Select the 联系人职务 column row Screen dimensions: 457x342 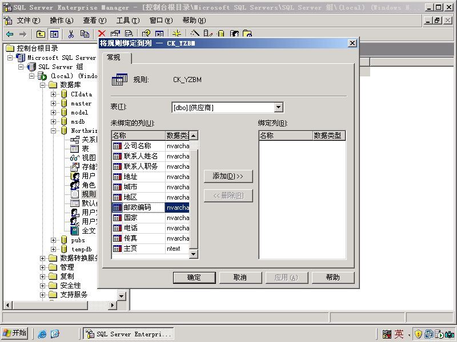[x=151, y=166]
